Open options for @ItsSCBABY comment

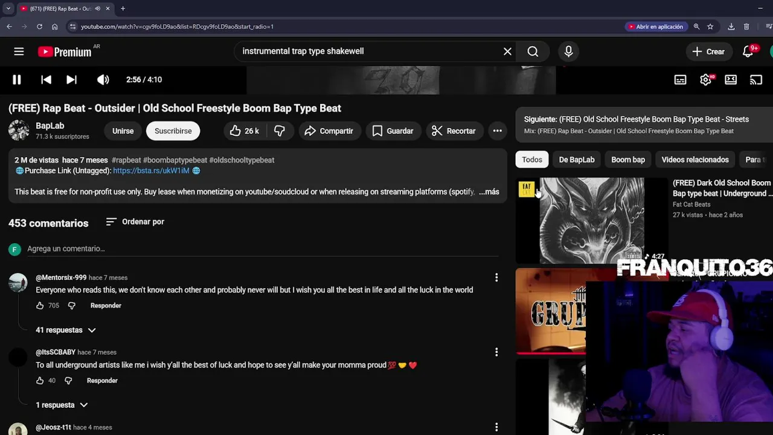coord(496,352)
